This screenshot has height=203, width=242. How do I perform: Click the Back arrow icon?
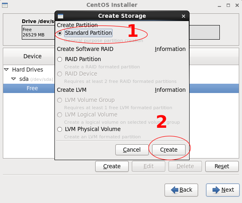point(175,190)
